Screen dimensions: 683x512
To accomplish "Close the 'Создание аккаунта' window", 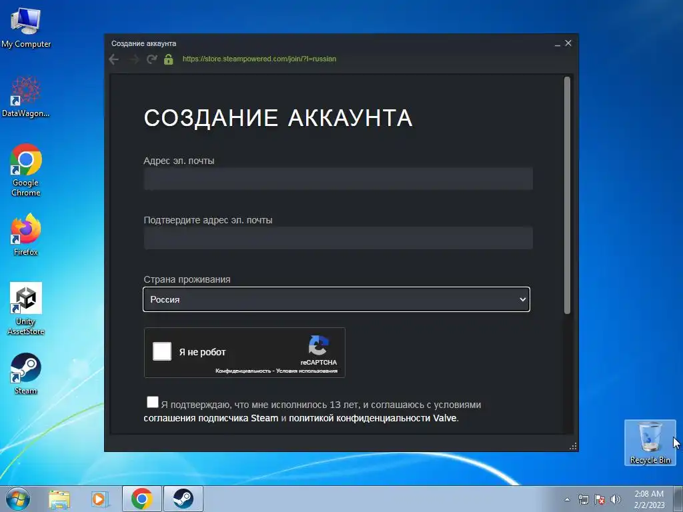I will pyautogui.click(x=568, y=43).
